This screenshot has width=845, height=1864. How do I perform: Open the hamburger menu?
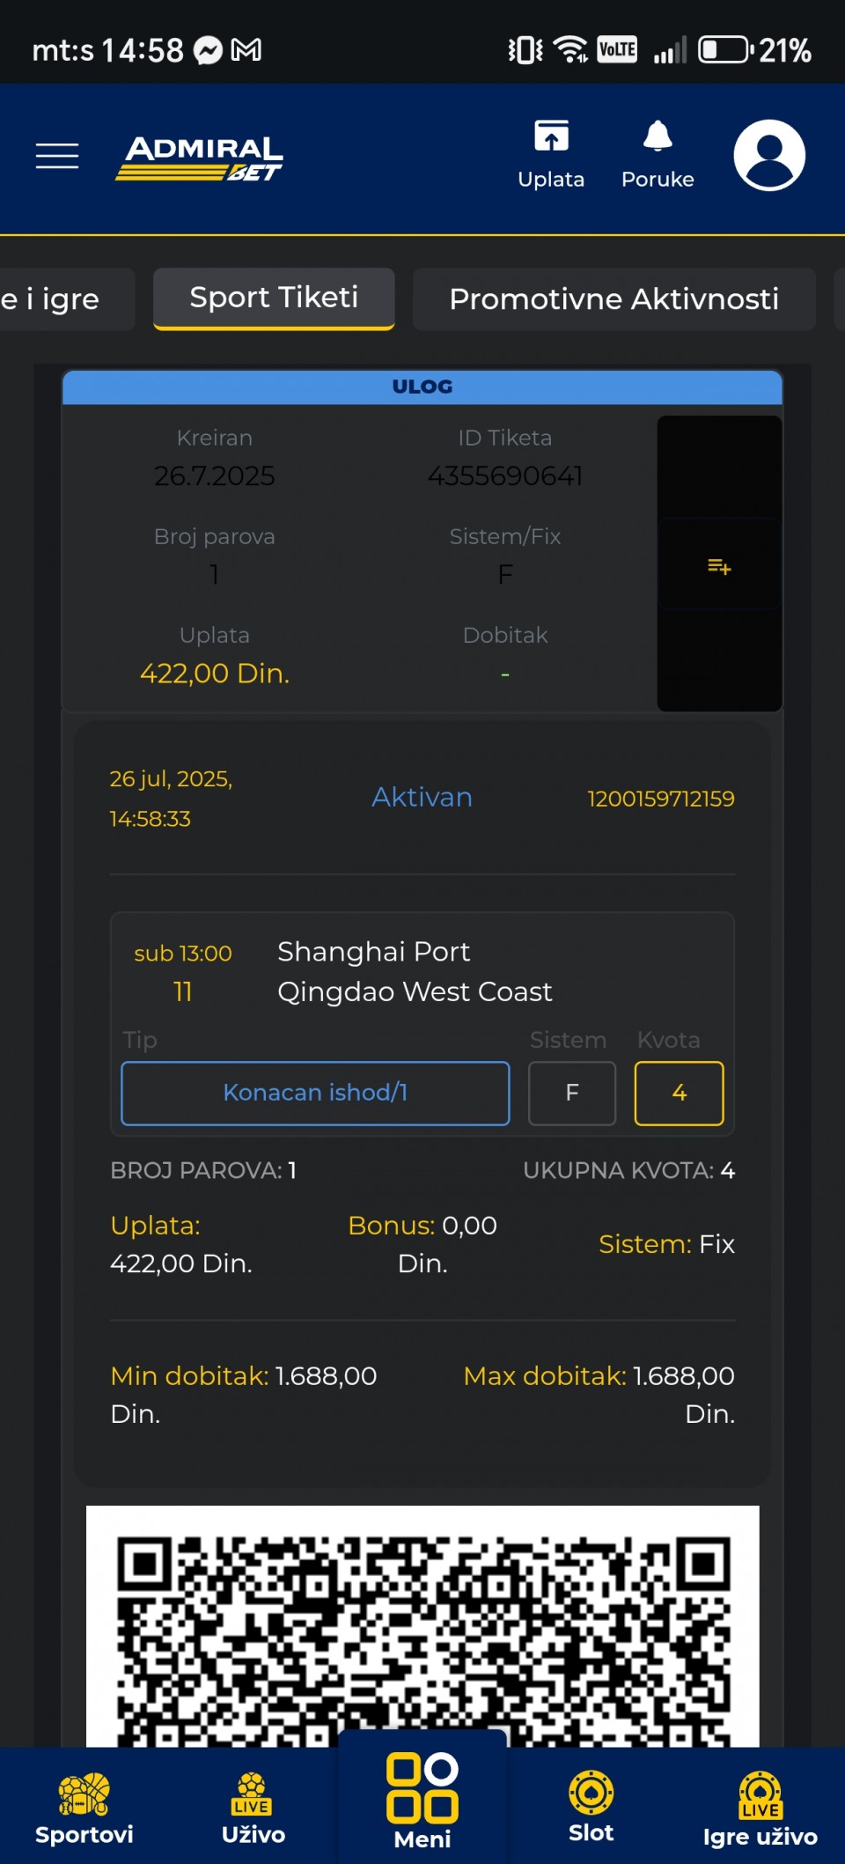click(57, 156)
